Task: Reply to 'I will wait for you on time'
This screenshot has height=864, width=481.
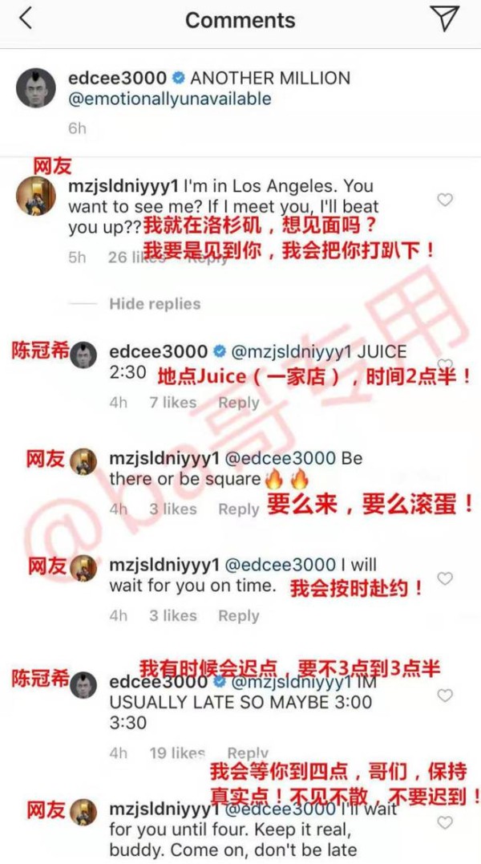Action: pyautogui.click(x=238, y=615)
